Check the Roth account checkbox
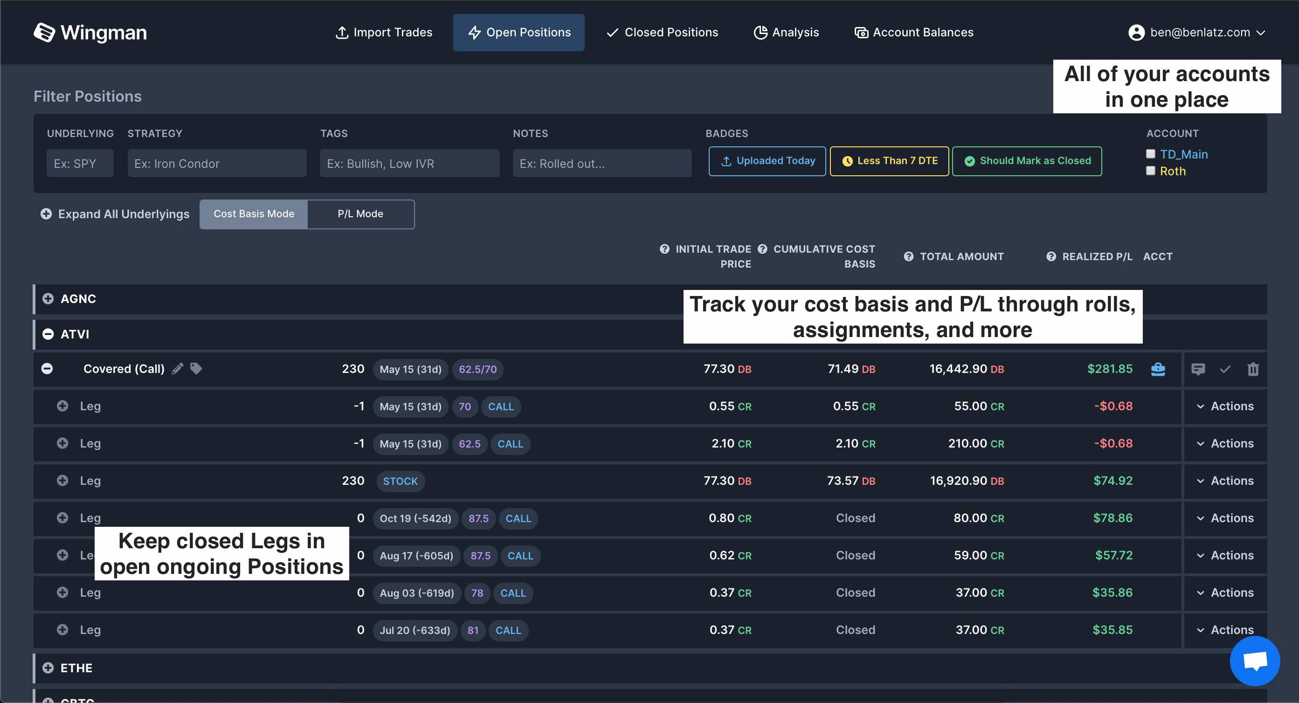This screenshot has height=703, width=1299. point(1151,171)
